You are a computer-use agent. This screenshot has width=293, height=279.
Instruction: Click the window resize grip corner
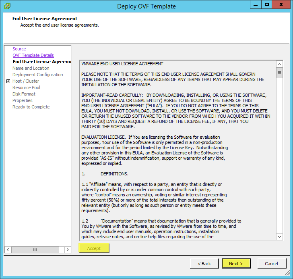click(287, 273)
